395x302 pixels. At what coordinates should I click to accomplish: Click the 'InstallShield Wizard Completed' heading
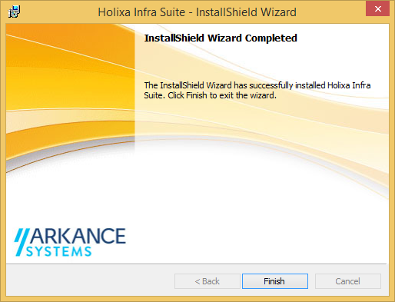click(221, 38)
